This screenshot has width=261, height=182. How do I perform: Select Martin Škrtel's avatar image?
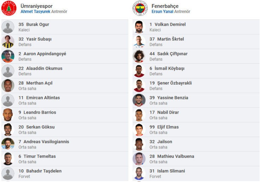(x=139, y=42)
